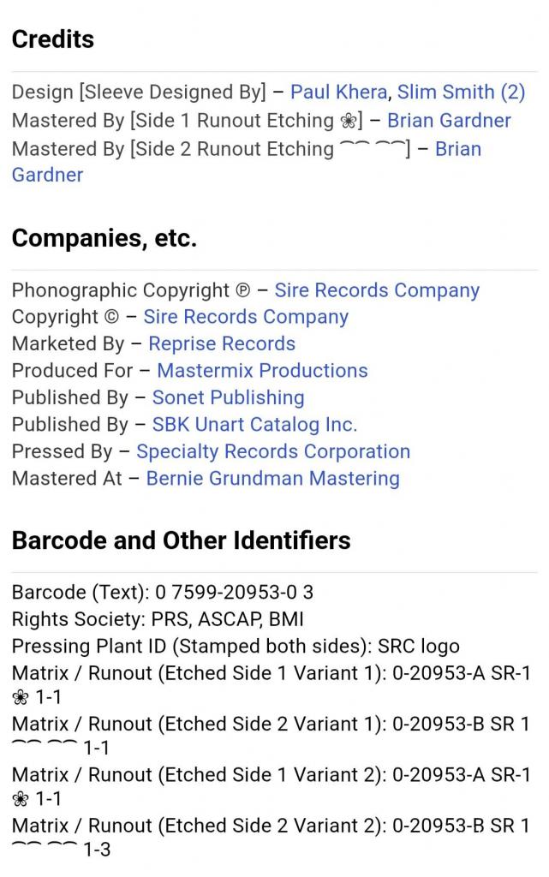The height and width of the screenshot is (877, 549).
Task: Open Sire Records Company phonographic copyright link
Action: pyautogui.click(x=377, y=290)
